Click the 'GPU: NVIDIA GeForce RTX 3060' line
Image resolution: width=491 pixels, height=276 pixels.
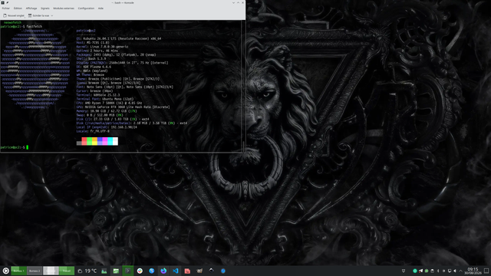[x=123, y=107]
